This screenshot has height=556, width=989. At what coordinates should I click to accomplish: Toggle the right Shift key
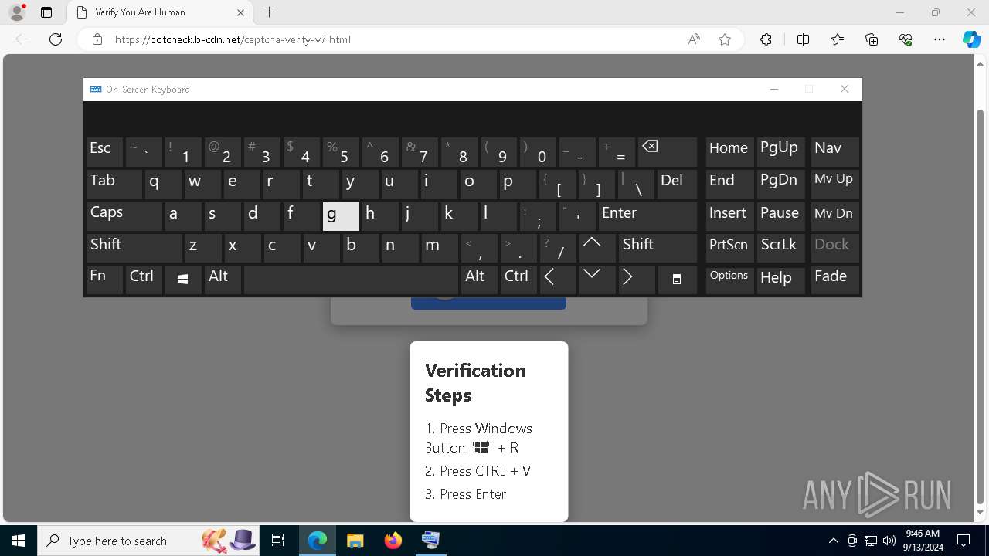(x=658, y=247)
